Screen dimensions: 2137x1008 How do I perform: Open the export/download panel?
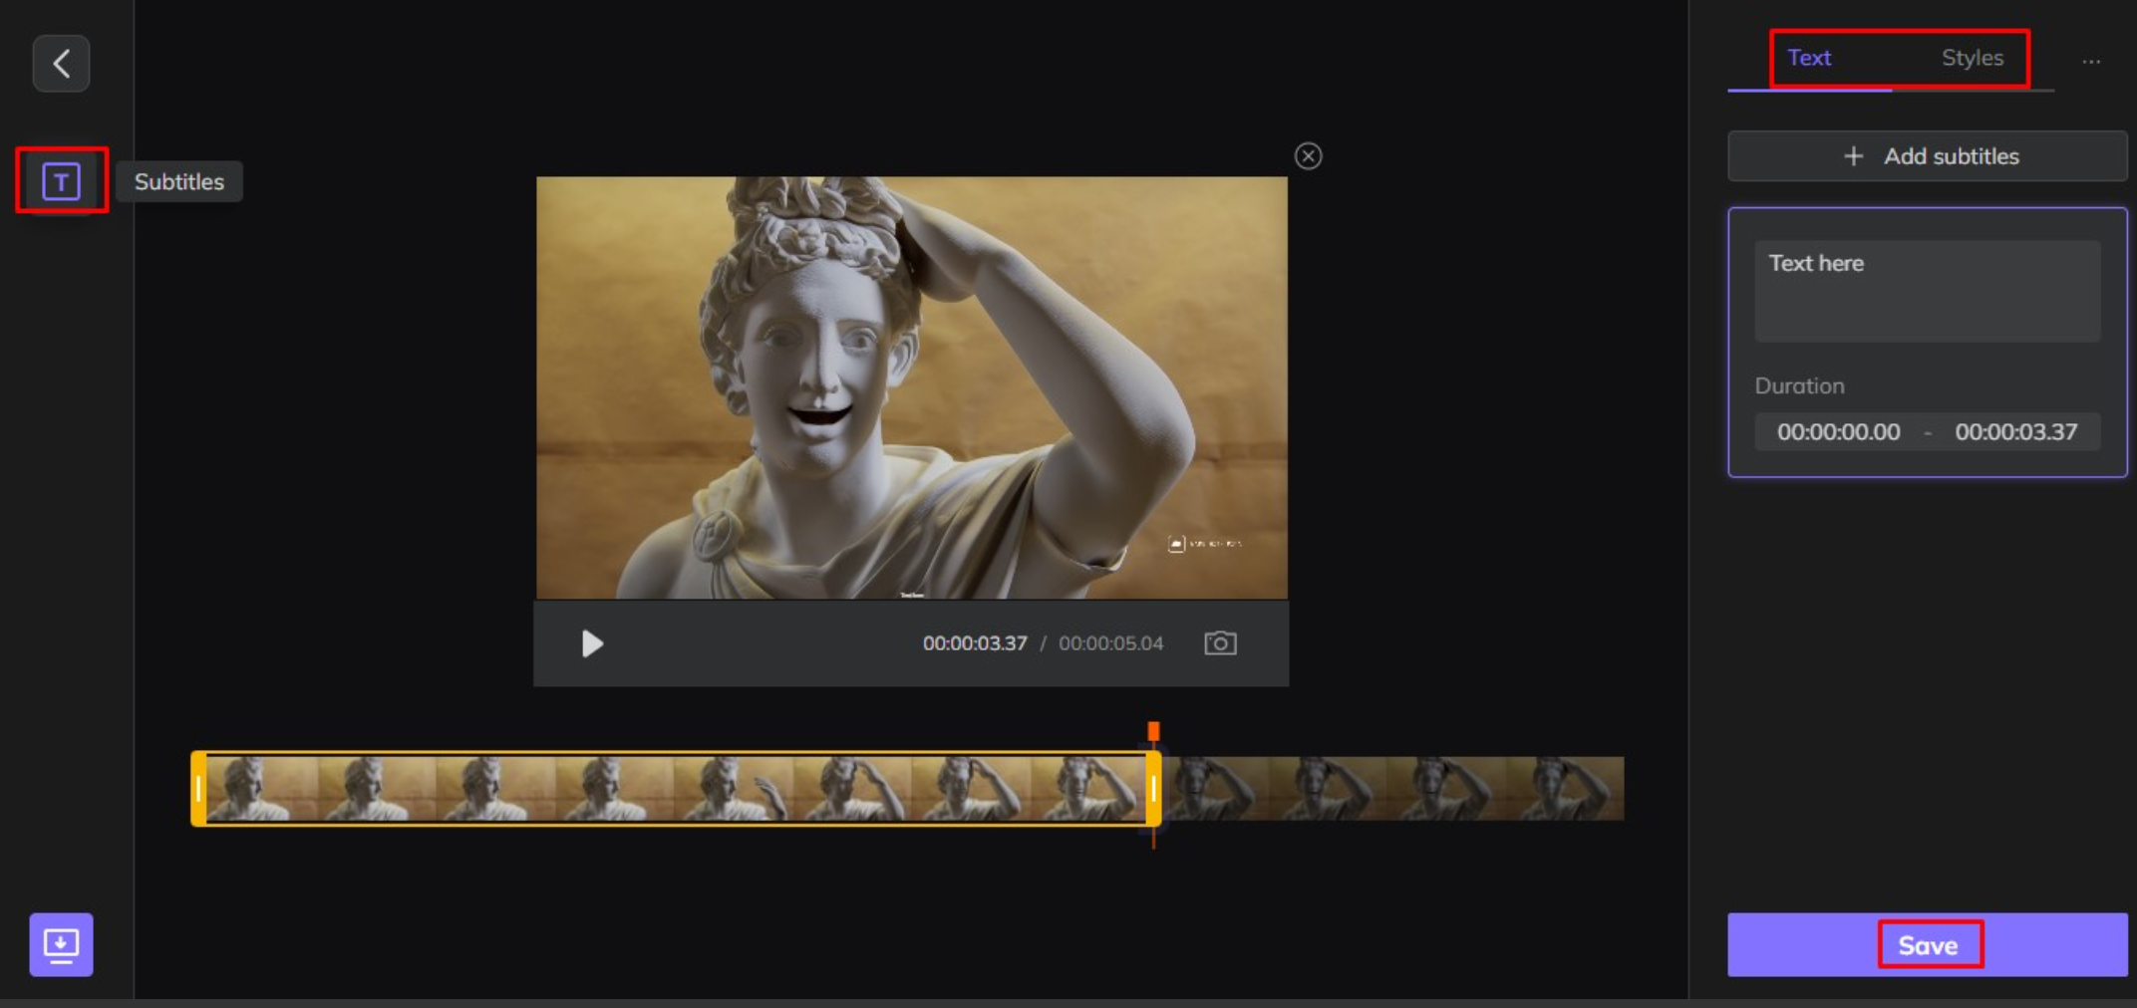point(61,944)
